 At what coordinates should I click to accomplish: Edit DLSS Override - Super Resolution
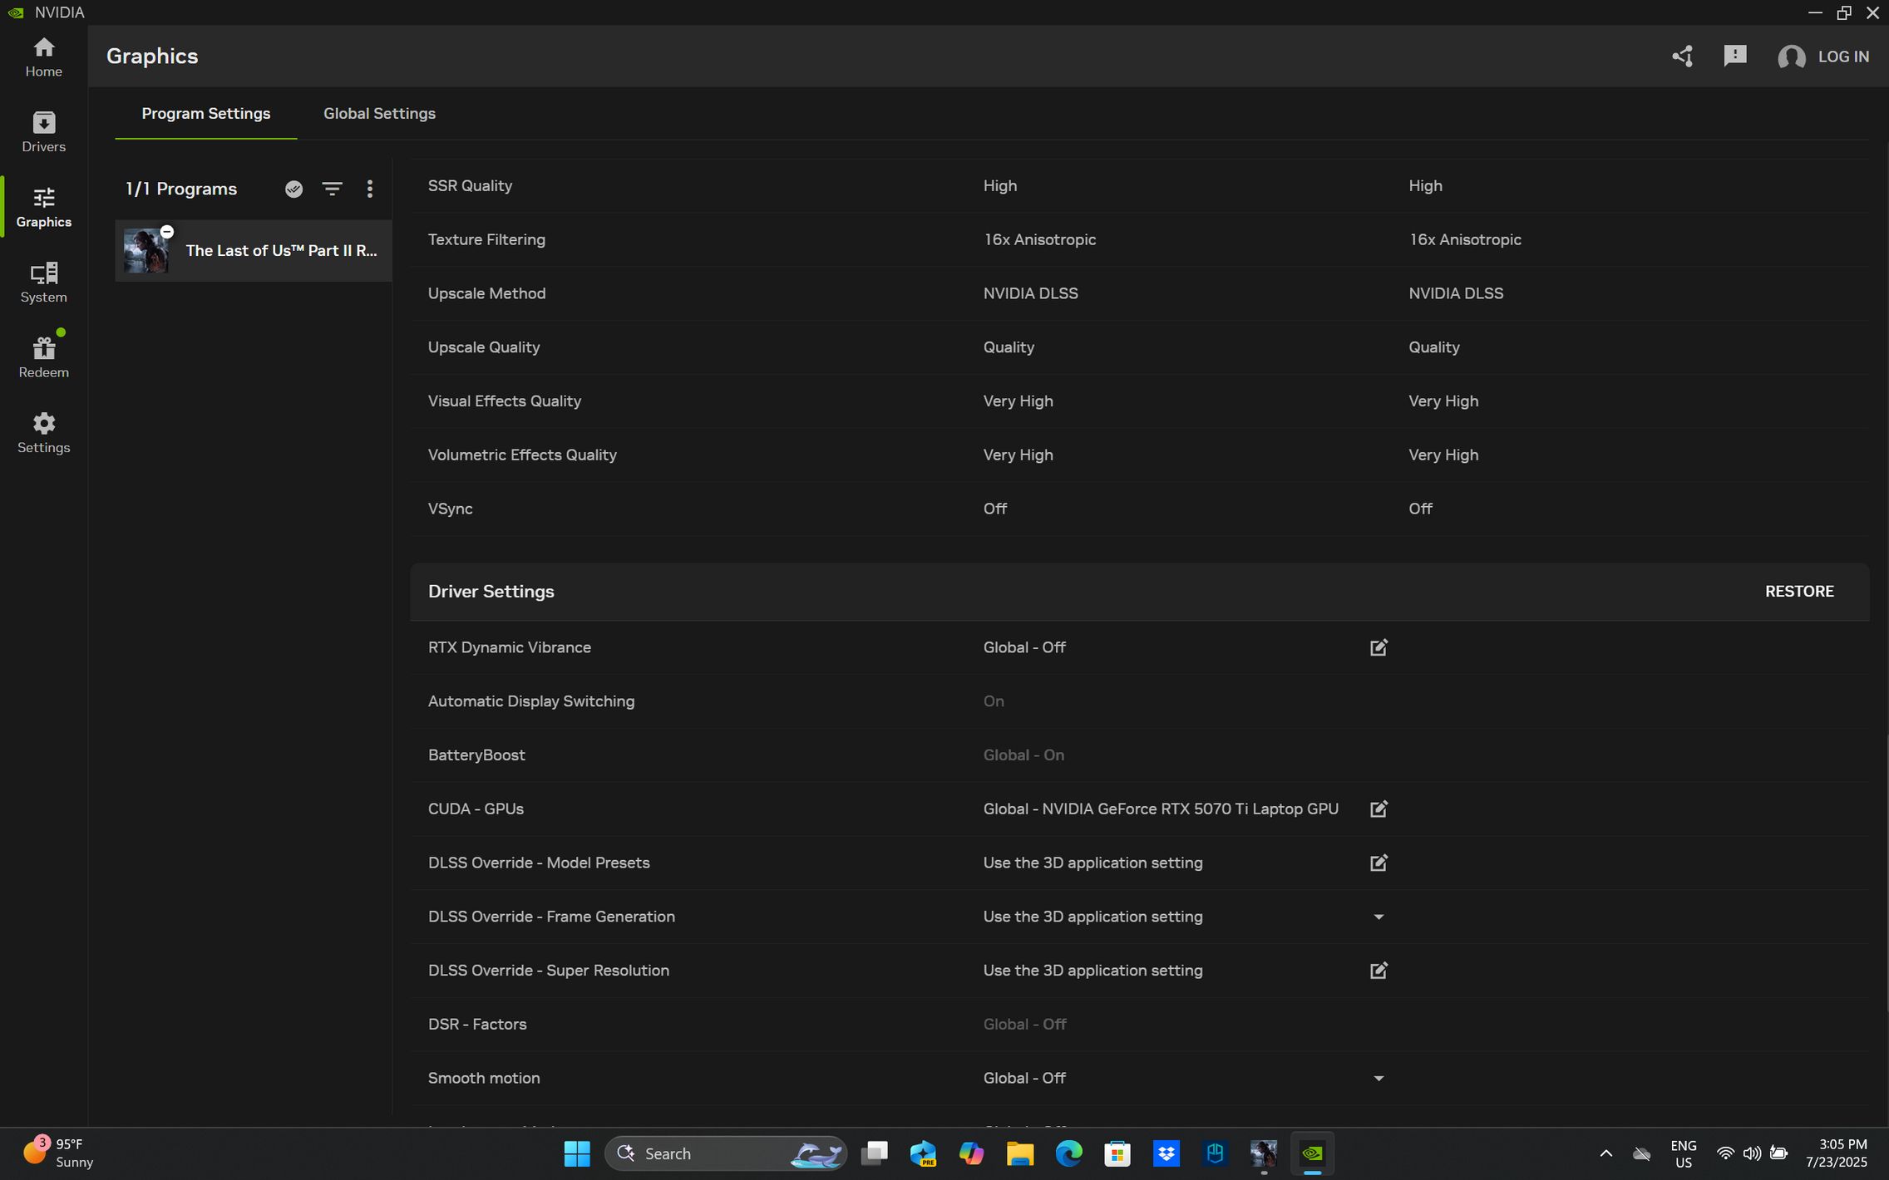pos(1379,971)
